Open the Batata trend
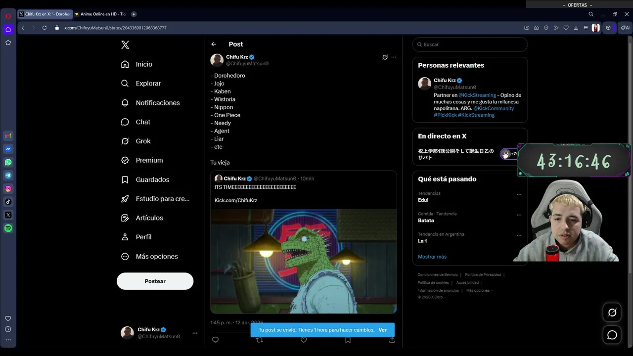The height and width of the screenshot is (356, 633). tap(426, 221)
